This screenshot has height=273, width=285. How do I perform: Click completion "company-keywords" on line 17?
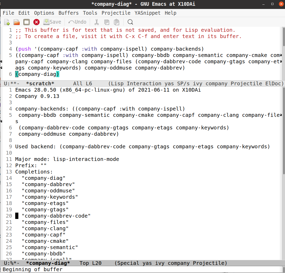click(50, 197)
